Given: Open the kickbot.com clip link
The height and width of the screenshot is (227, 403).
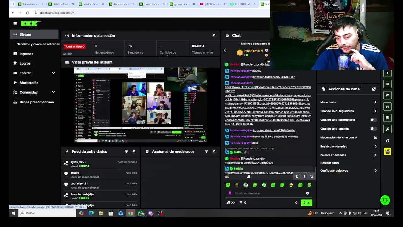Looking at the screenshot, I should (249, 163).
